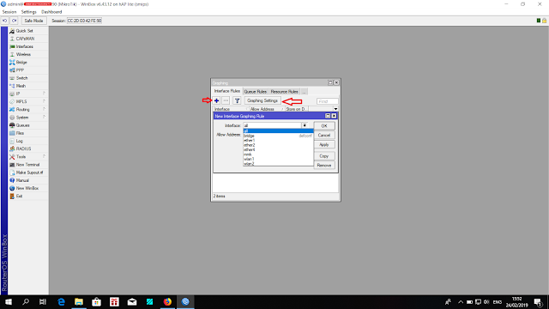Image resolution: width=549 pixels, height=309 pixels.
Task: Click the Undo toolbar button
Action: pos(4,21)
